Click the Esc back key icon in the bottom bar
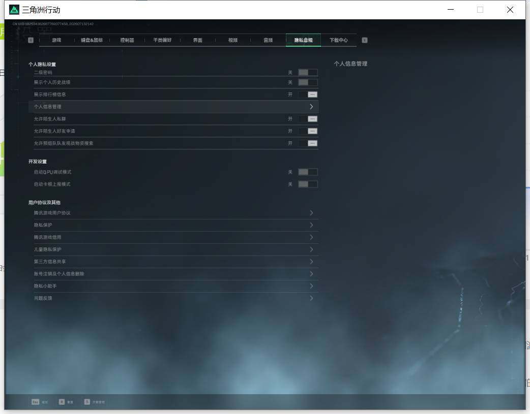Image resolution: width=530 pixels, height=414 pixels. [35, 402]
